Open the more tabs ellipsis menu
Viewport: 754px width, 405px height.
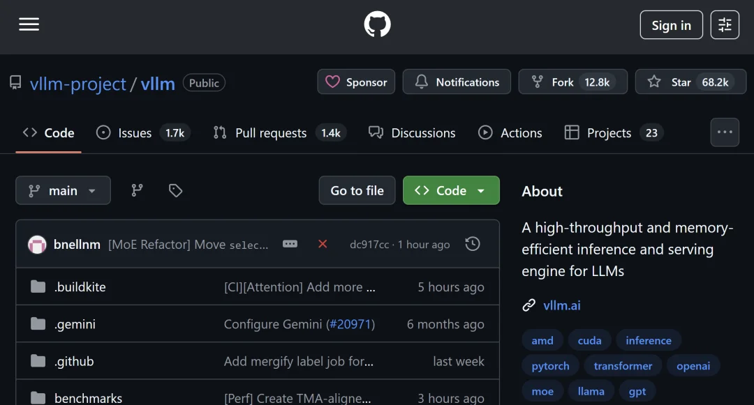(x=725, y=132)
